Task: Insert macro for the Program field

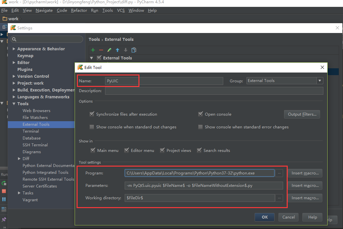Action: (x=305, y=173)
